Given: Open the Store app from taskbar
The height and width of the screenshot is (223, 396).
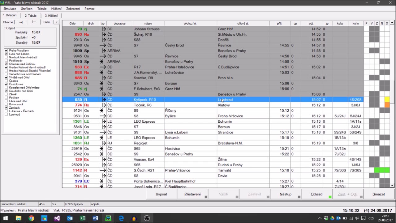Looking at the screenshot, I should coord(44,218).
